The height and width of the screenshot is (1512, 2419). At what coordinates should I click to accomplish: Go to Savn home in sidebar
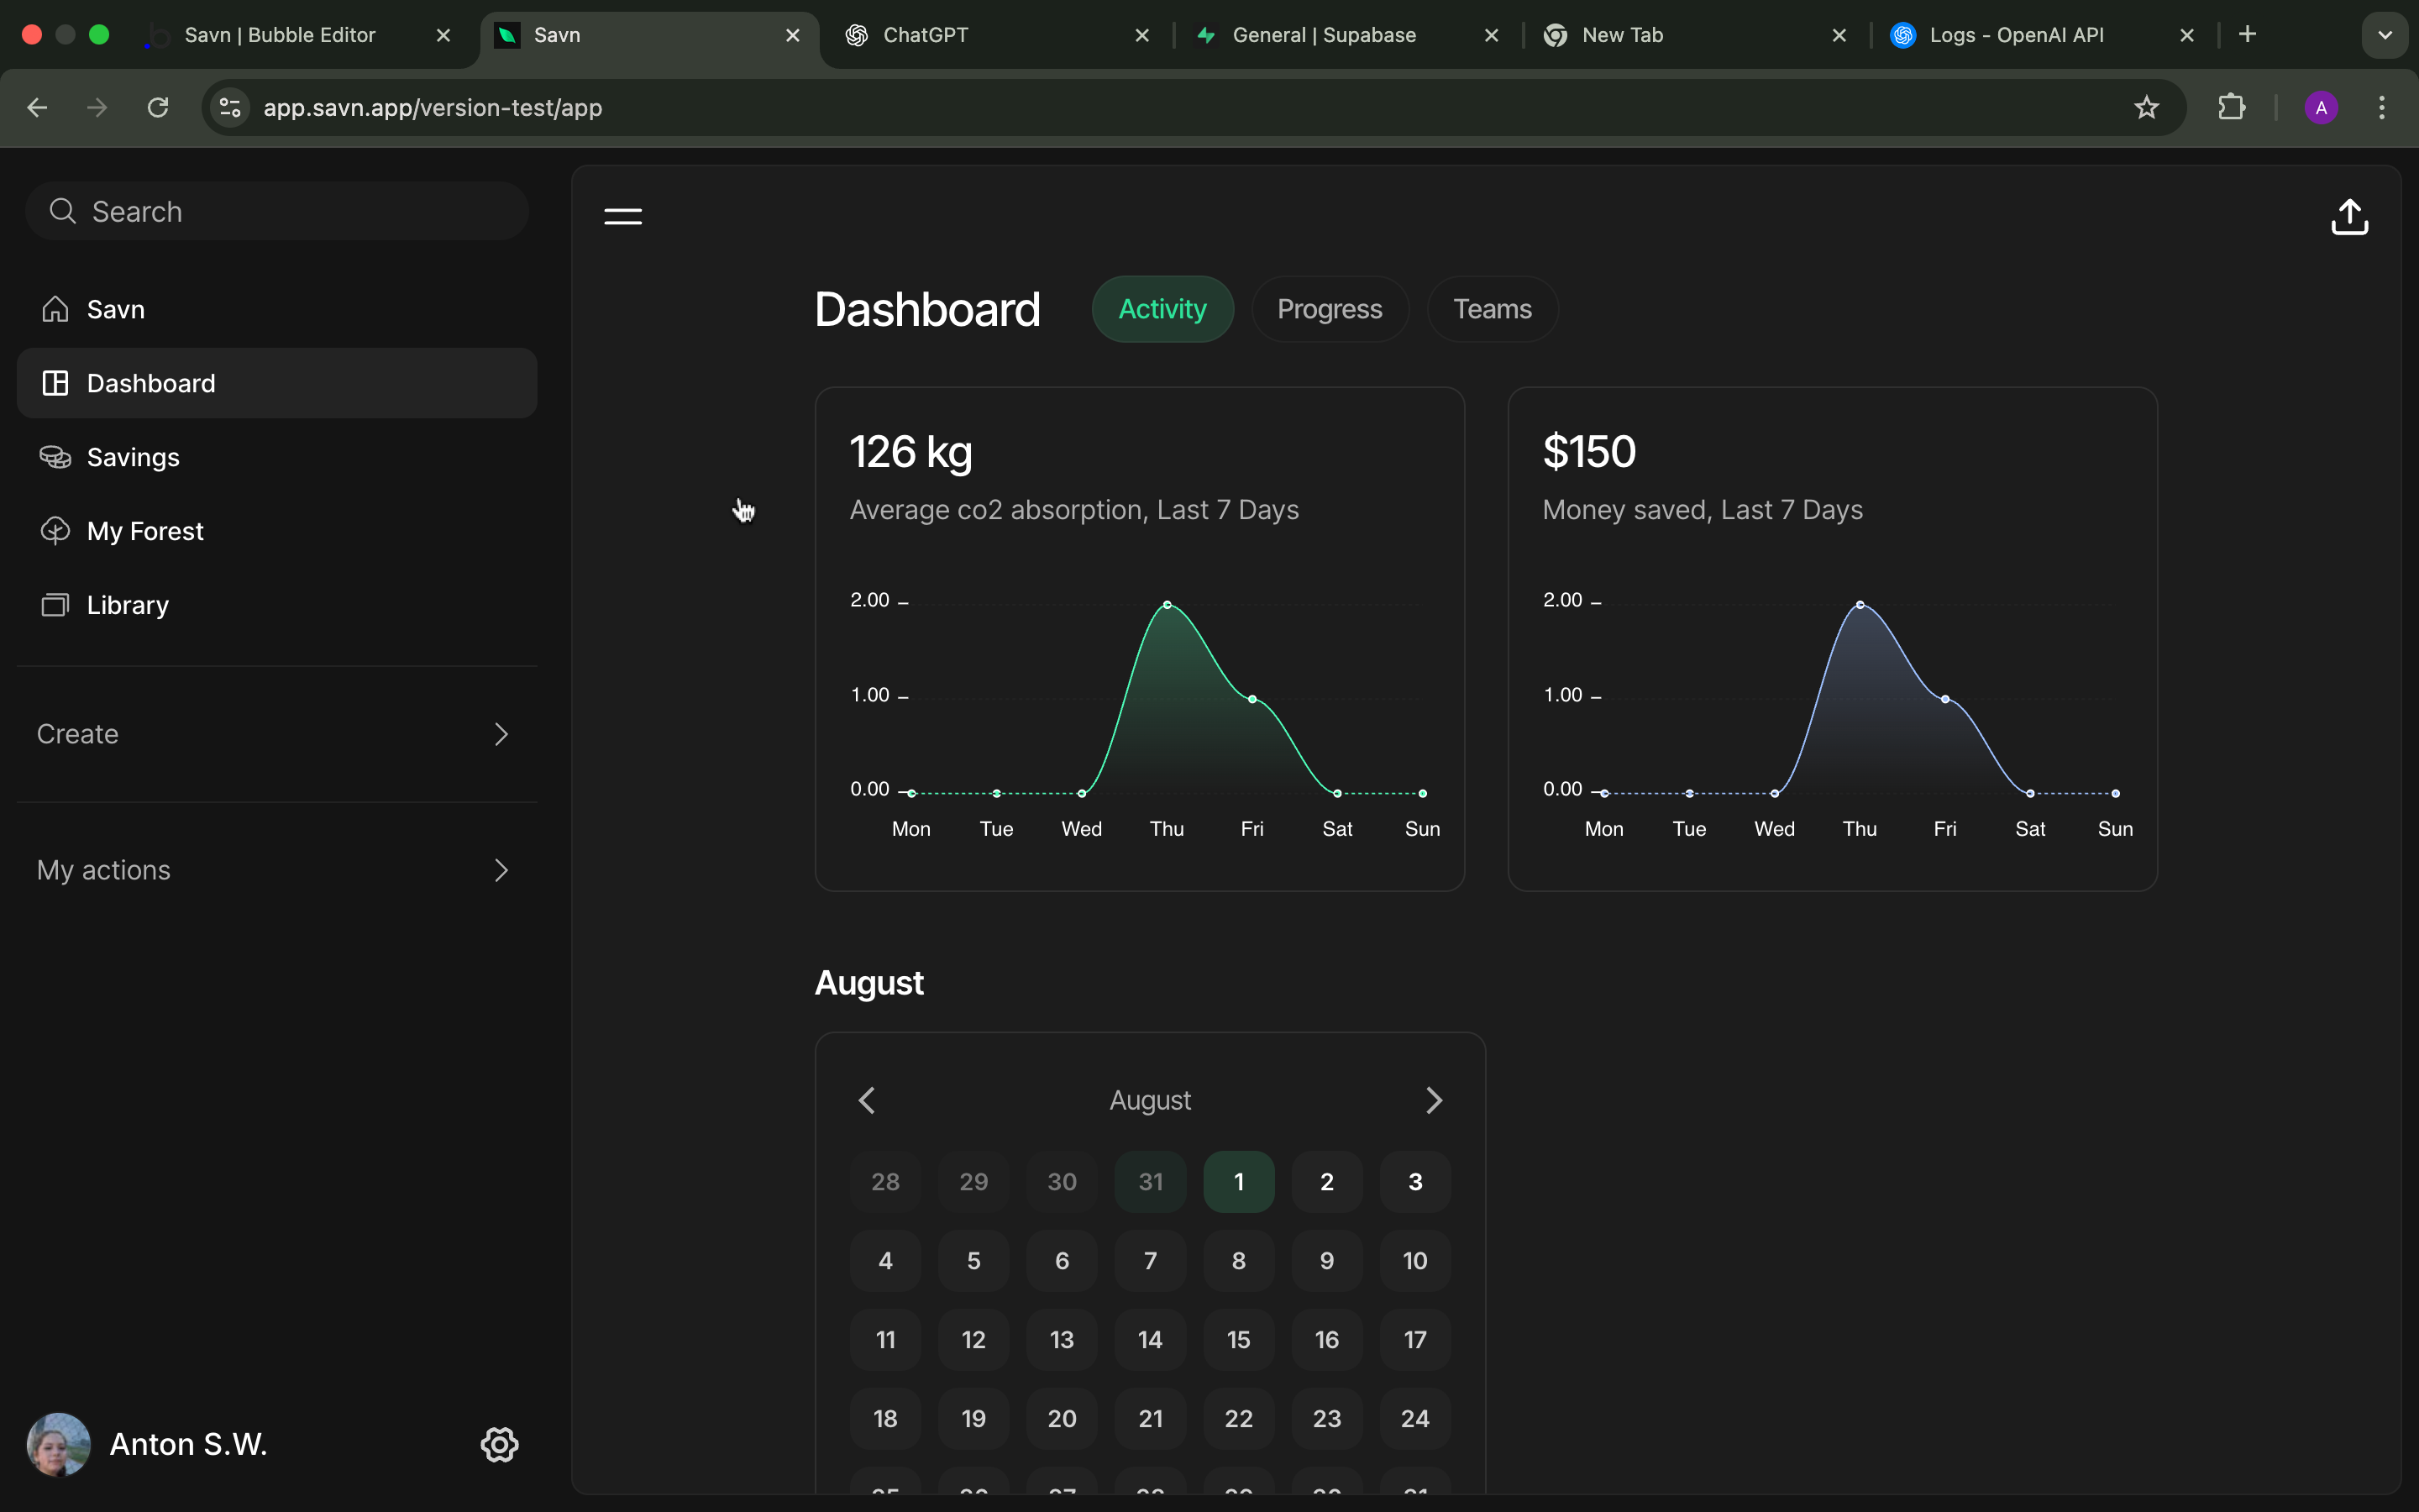(x=277, y=309)
